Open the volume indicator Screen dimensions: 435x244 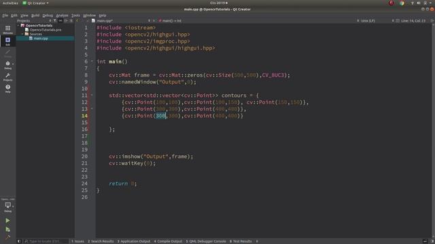point(419,3)
